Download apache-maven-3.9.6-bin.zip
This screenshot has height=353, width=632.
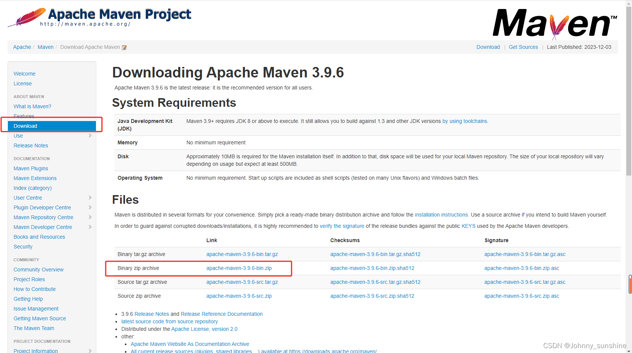pos(239,268)
